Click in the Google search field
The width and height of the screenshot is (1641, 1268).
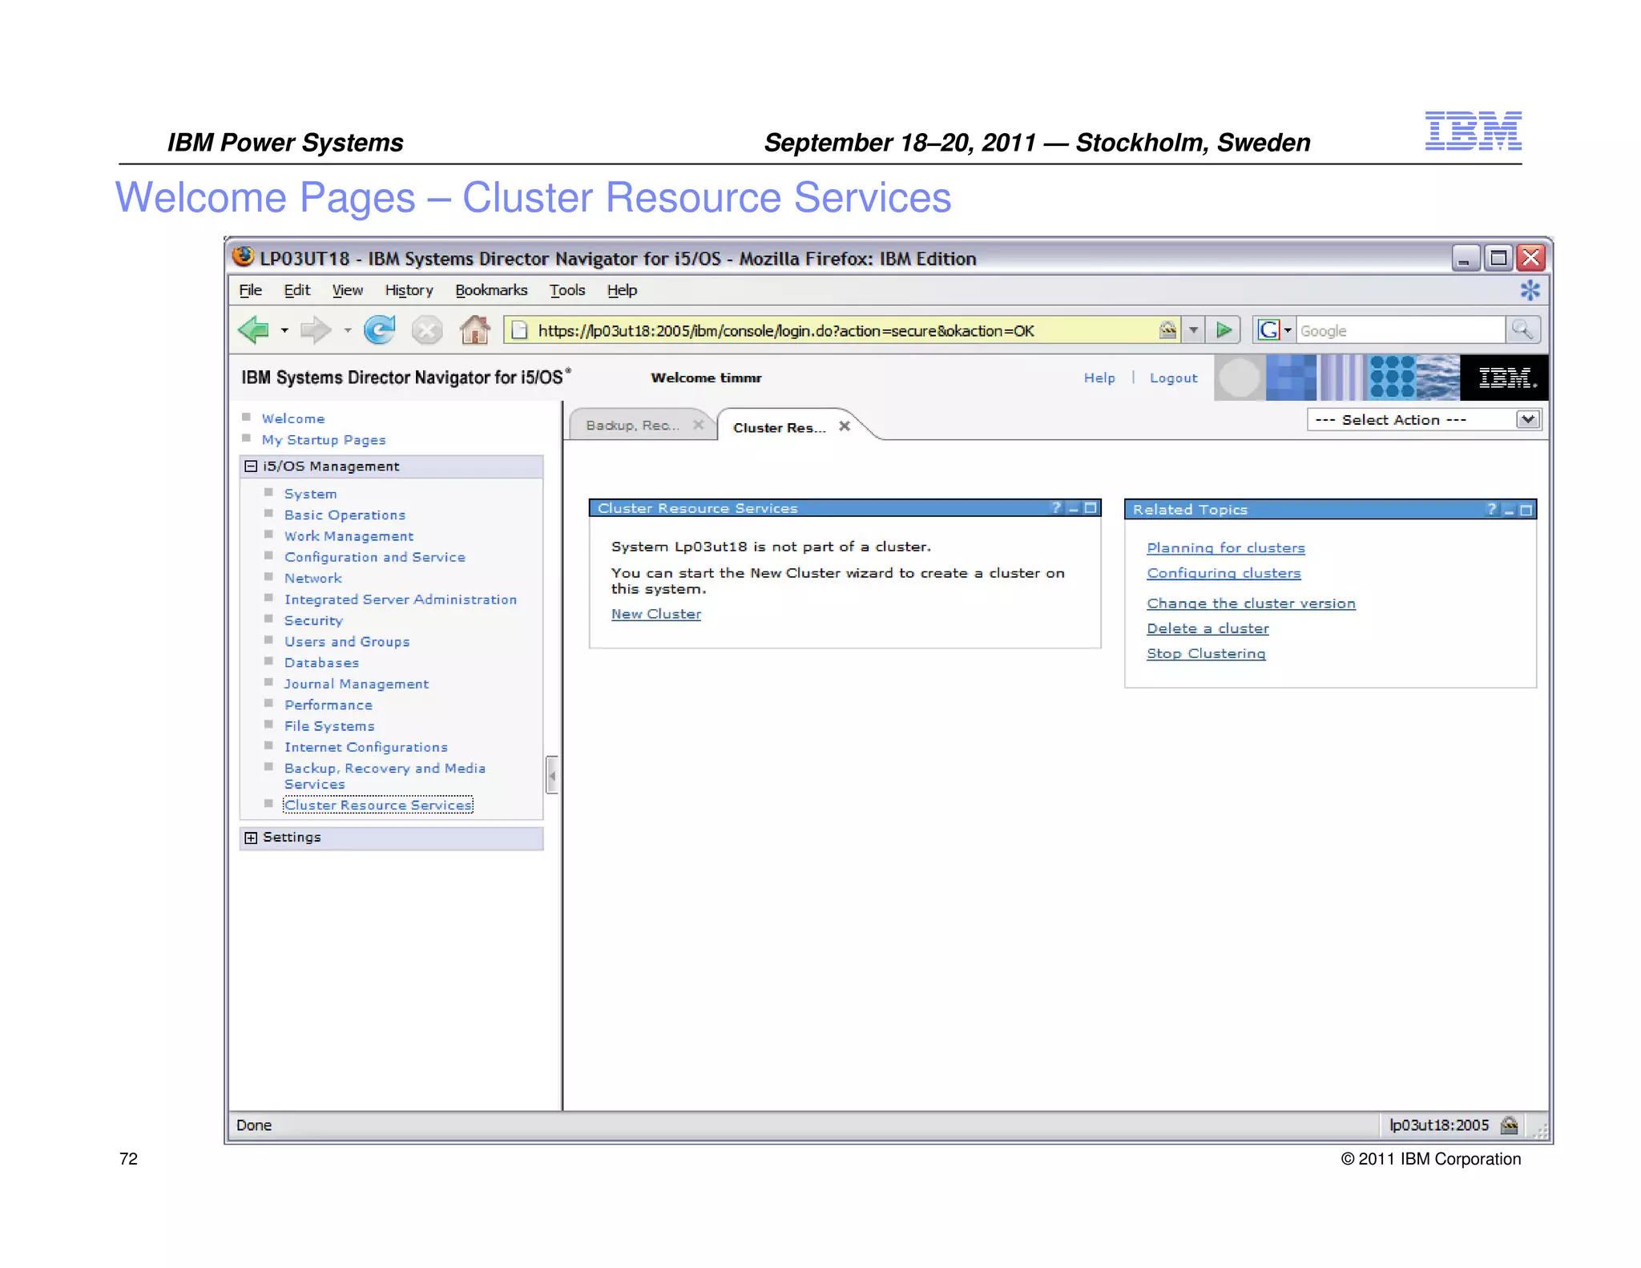(1401, 330)
